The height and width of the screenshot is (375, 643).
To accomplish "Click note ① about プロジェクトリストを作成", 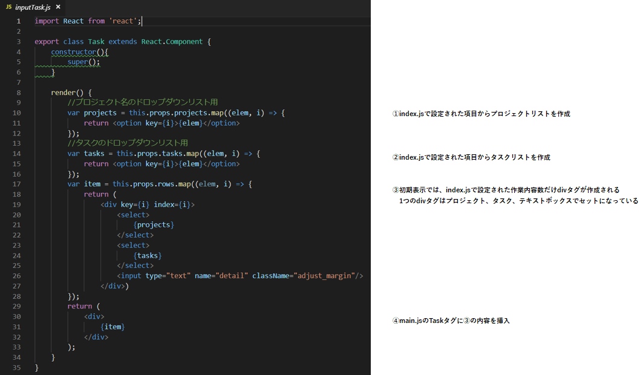I will pyautogui.click(x=481, y=114).
